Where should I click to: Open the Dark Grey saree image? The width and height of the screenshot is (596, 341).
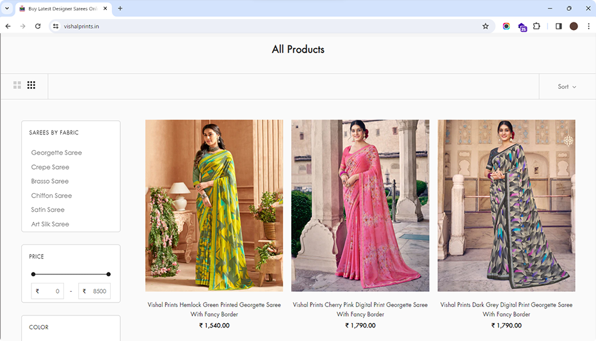(506, 206)
